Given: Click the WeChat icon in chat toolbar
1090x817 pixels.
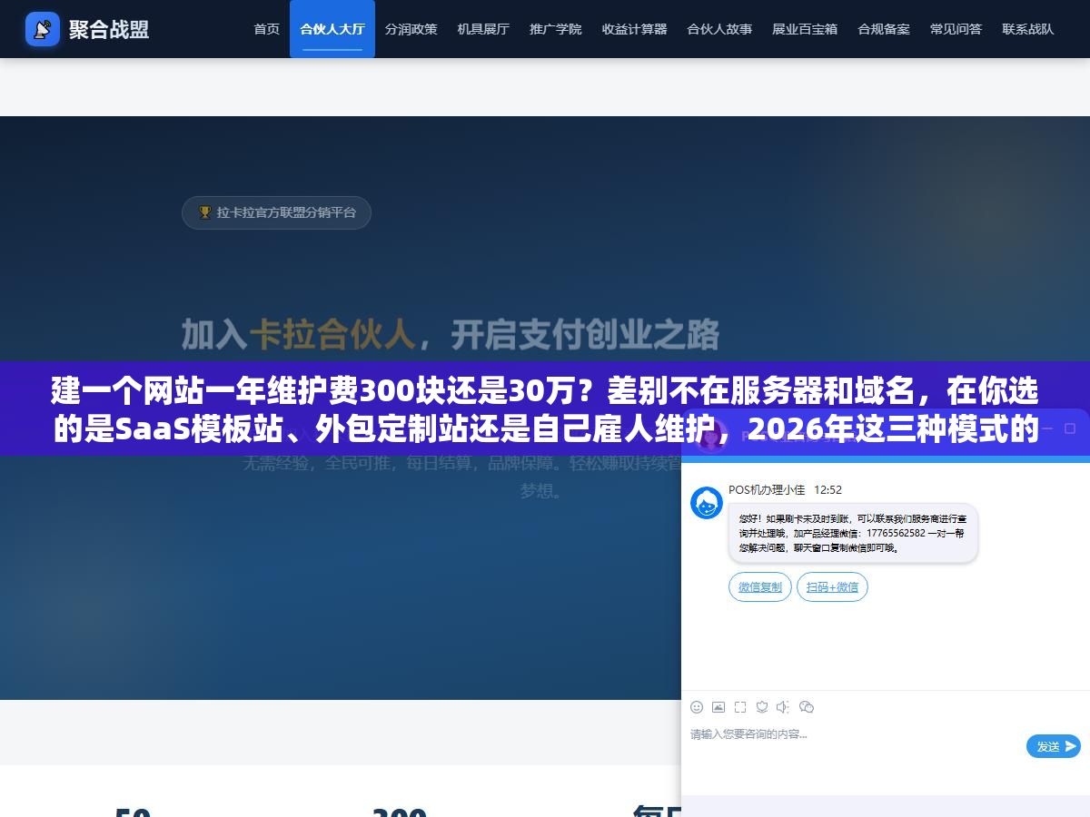Looking at the screenshot, I should pyautogui.click(x=807, y=707).
